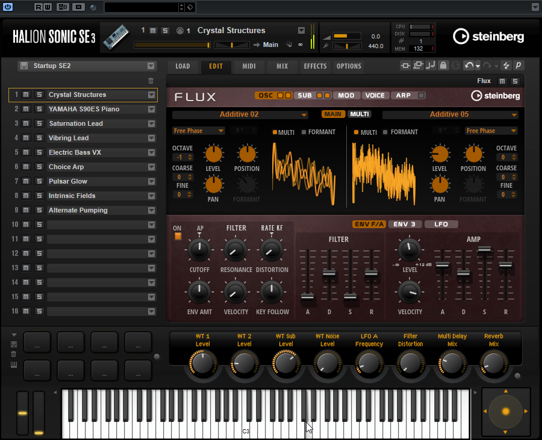The width and height of the screenshot is (542, 440).
Task: Switch to the MIDI tab
Action: pos(249,66)
